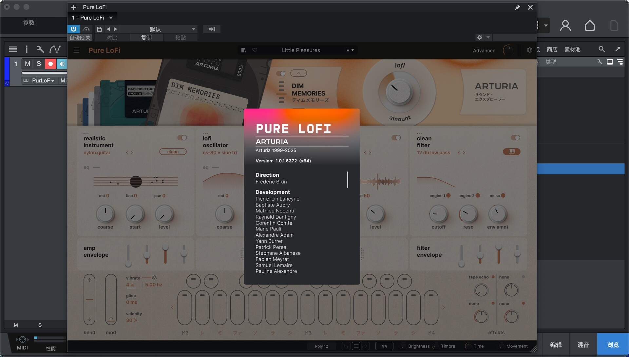Toggle the realistic instrument switch

[x=182, y=138]
